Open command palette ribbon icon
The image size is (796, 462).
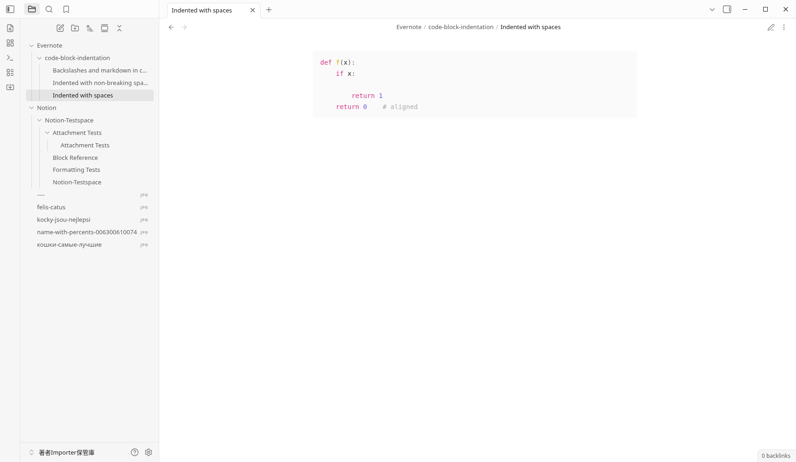(10, 58)
